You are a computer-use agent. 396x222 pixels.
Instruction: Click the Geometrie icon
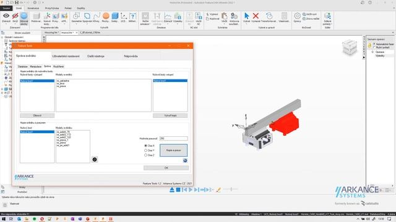point(76,16)
